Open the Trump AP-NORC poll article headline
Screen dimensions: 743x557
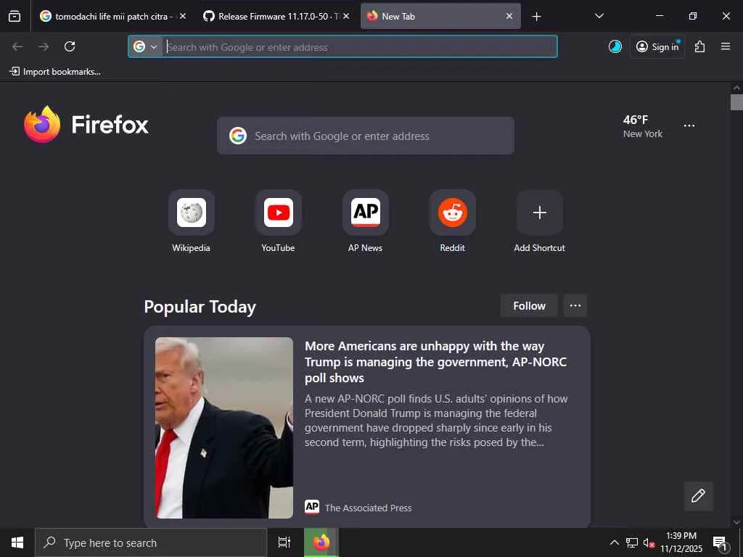pos(435,362)
